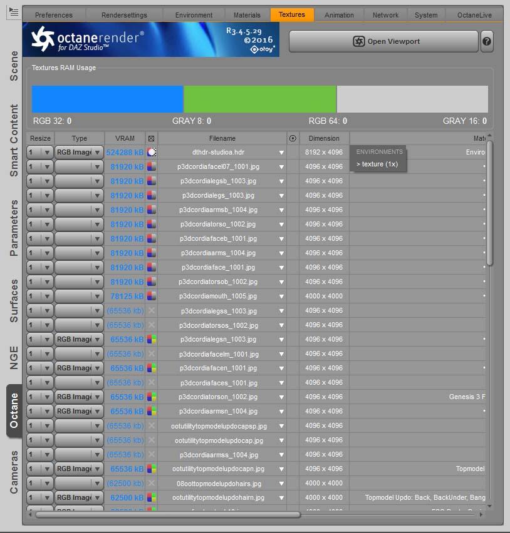The width and height of the screenshot is (510, 533).
Task: Click unused X icon for 08oottopmodelupdohairs.jpg
Action: (152, 483)
